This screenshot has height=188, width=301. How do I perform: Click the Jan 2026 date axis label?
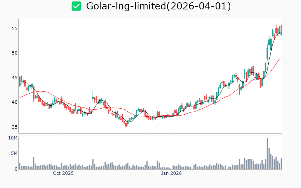(x=172, y=173)
